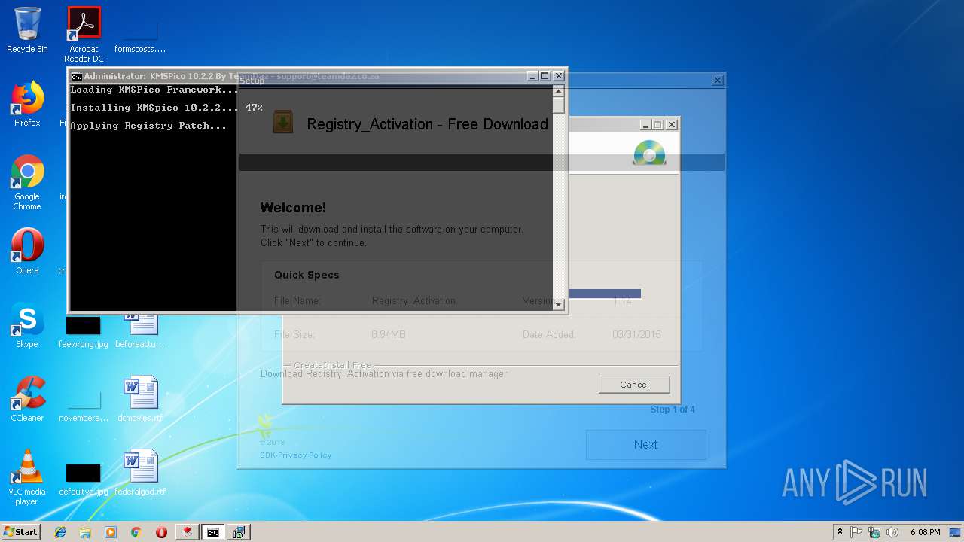Open KMSPico console system menu icon
The width and height of the screenshot is (964, 542).
pyautogui.click(x=76, y=76)
